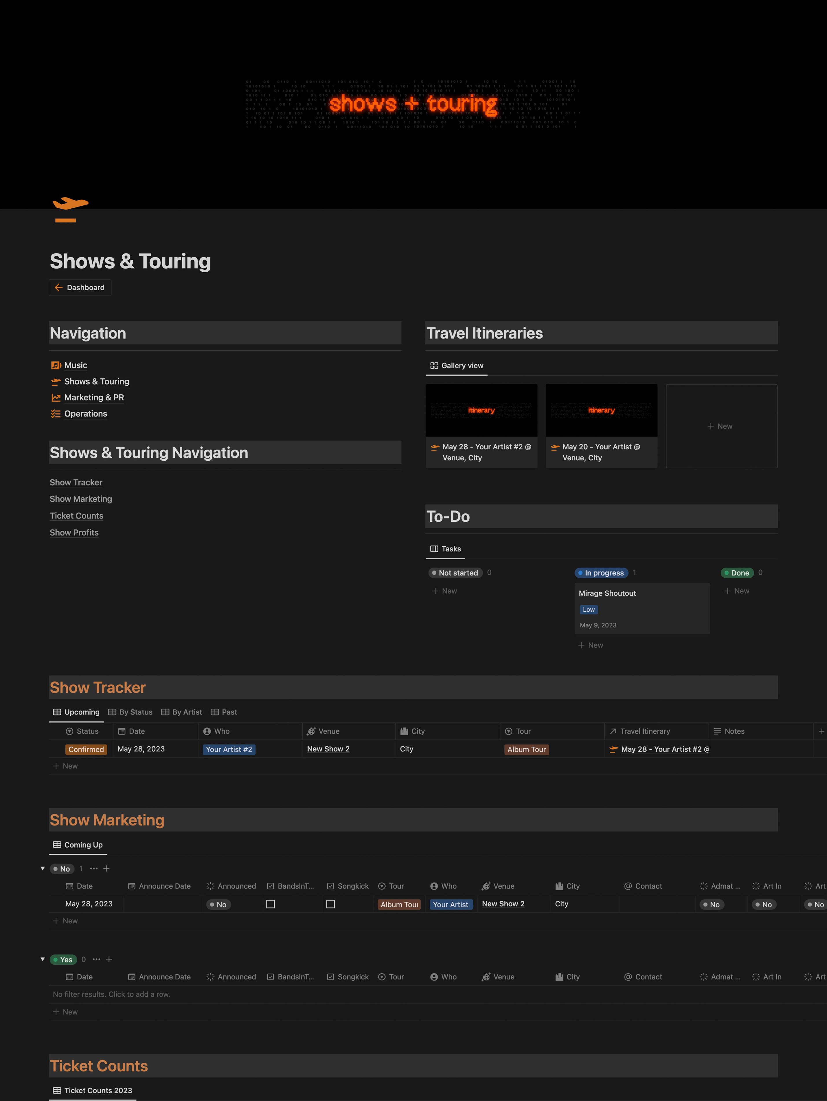Click the three-dots icon beside the No group

(93, 869)
